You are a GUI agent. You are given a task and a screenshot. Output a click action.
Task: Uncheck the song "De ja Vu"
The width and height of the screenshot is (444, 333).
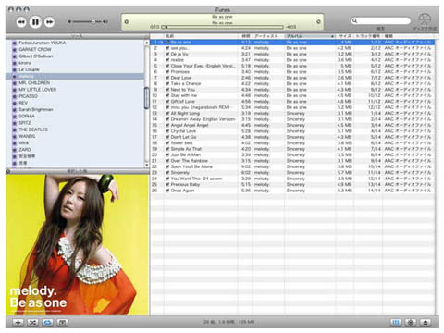(x=167, y=55)
